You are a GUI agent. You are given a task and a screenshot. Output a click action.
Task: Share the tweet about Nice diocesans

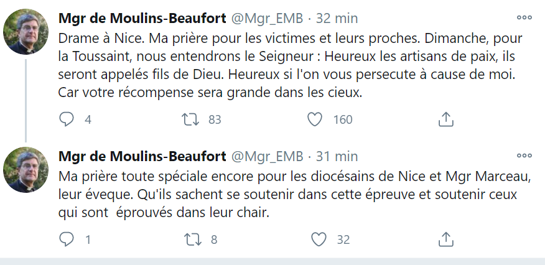[445, 239]
